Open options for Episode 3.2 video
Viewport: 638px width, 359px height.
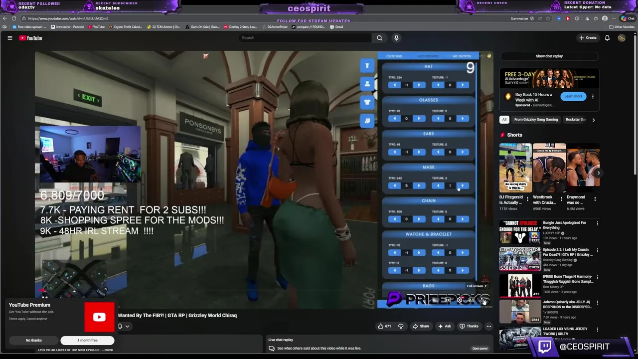tap(598, 250)
